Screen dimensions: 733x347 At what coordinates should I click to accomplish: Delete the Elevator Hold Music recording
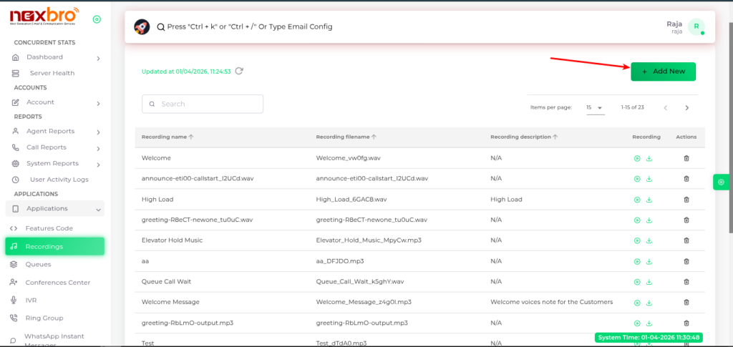coord(686,240)
